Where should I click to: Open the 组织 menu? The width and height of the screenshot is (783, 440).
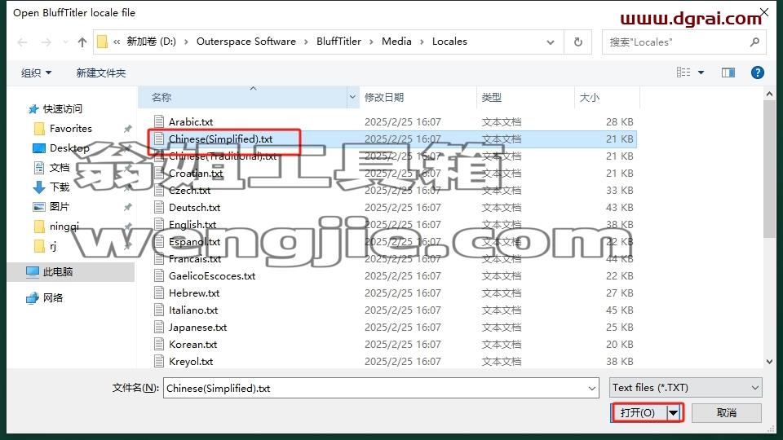(x=36, y=73)
